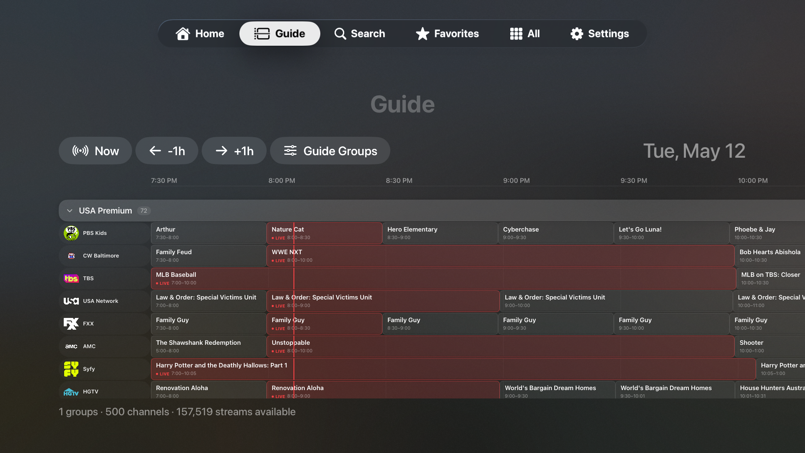This screenshot has height=453, width=805.
Task: Open the Settings tab
Action: point(600,34)
